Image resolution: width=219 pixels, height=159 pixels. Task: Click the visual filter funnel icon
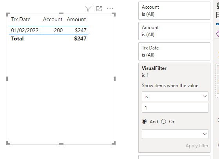(x=88, y=9)
